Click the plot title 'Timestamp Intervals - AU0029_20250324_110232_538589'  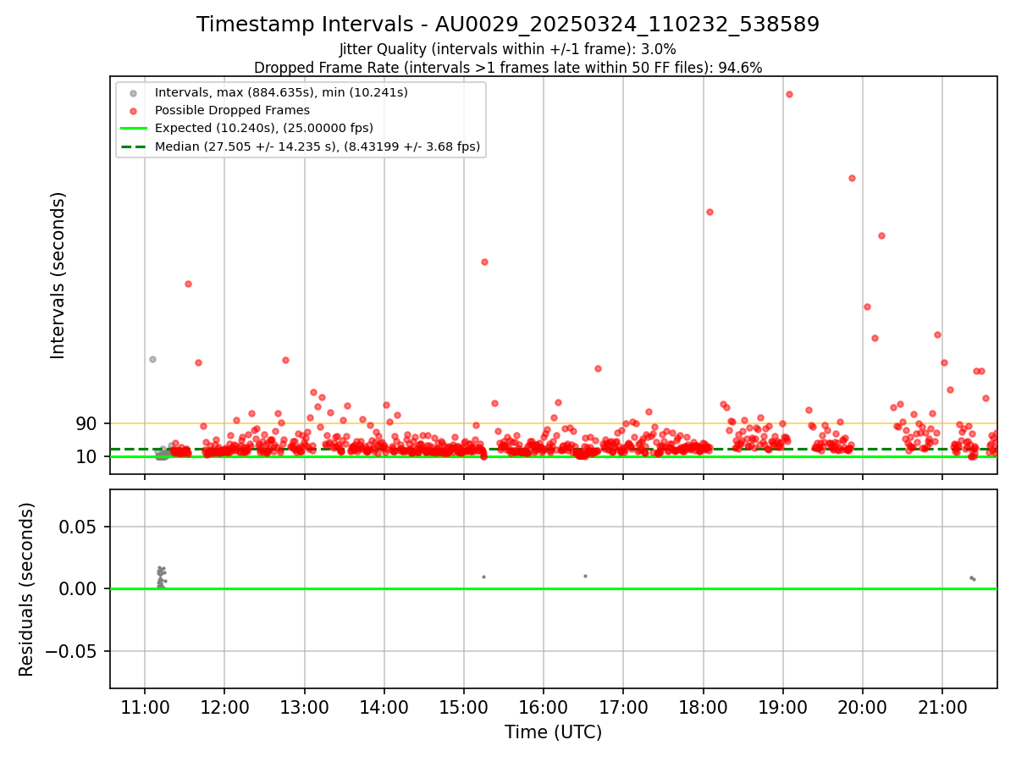508,25
